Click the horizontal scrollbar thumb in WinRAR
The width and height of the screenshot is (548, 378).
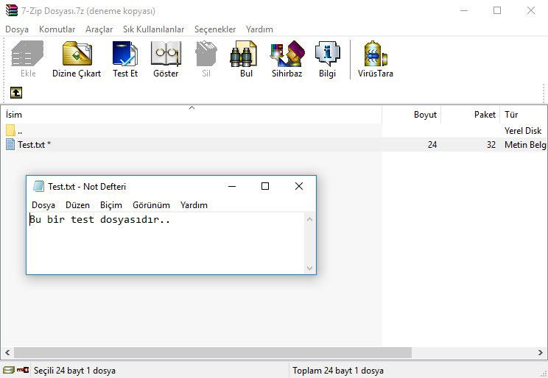(x=213, y=352)
